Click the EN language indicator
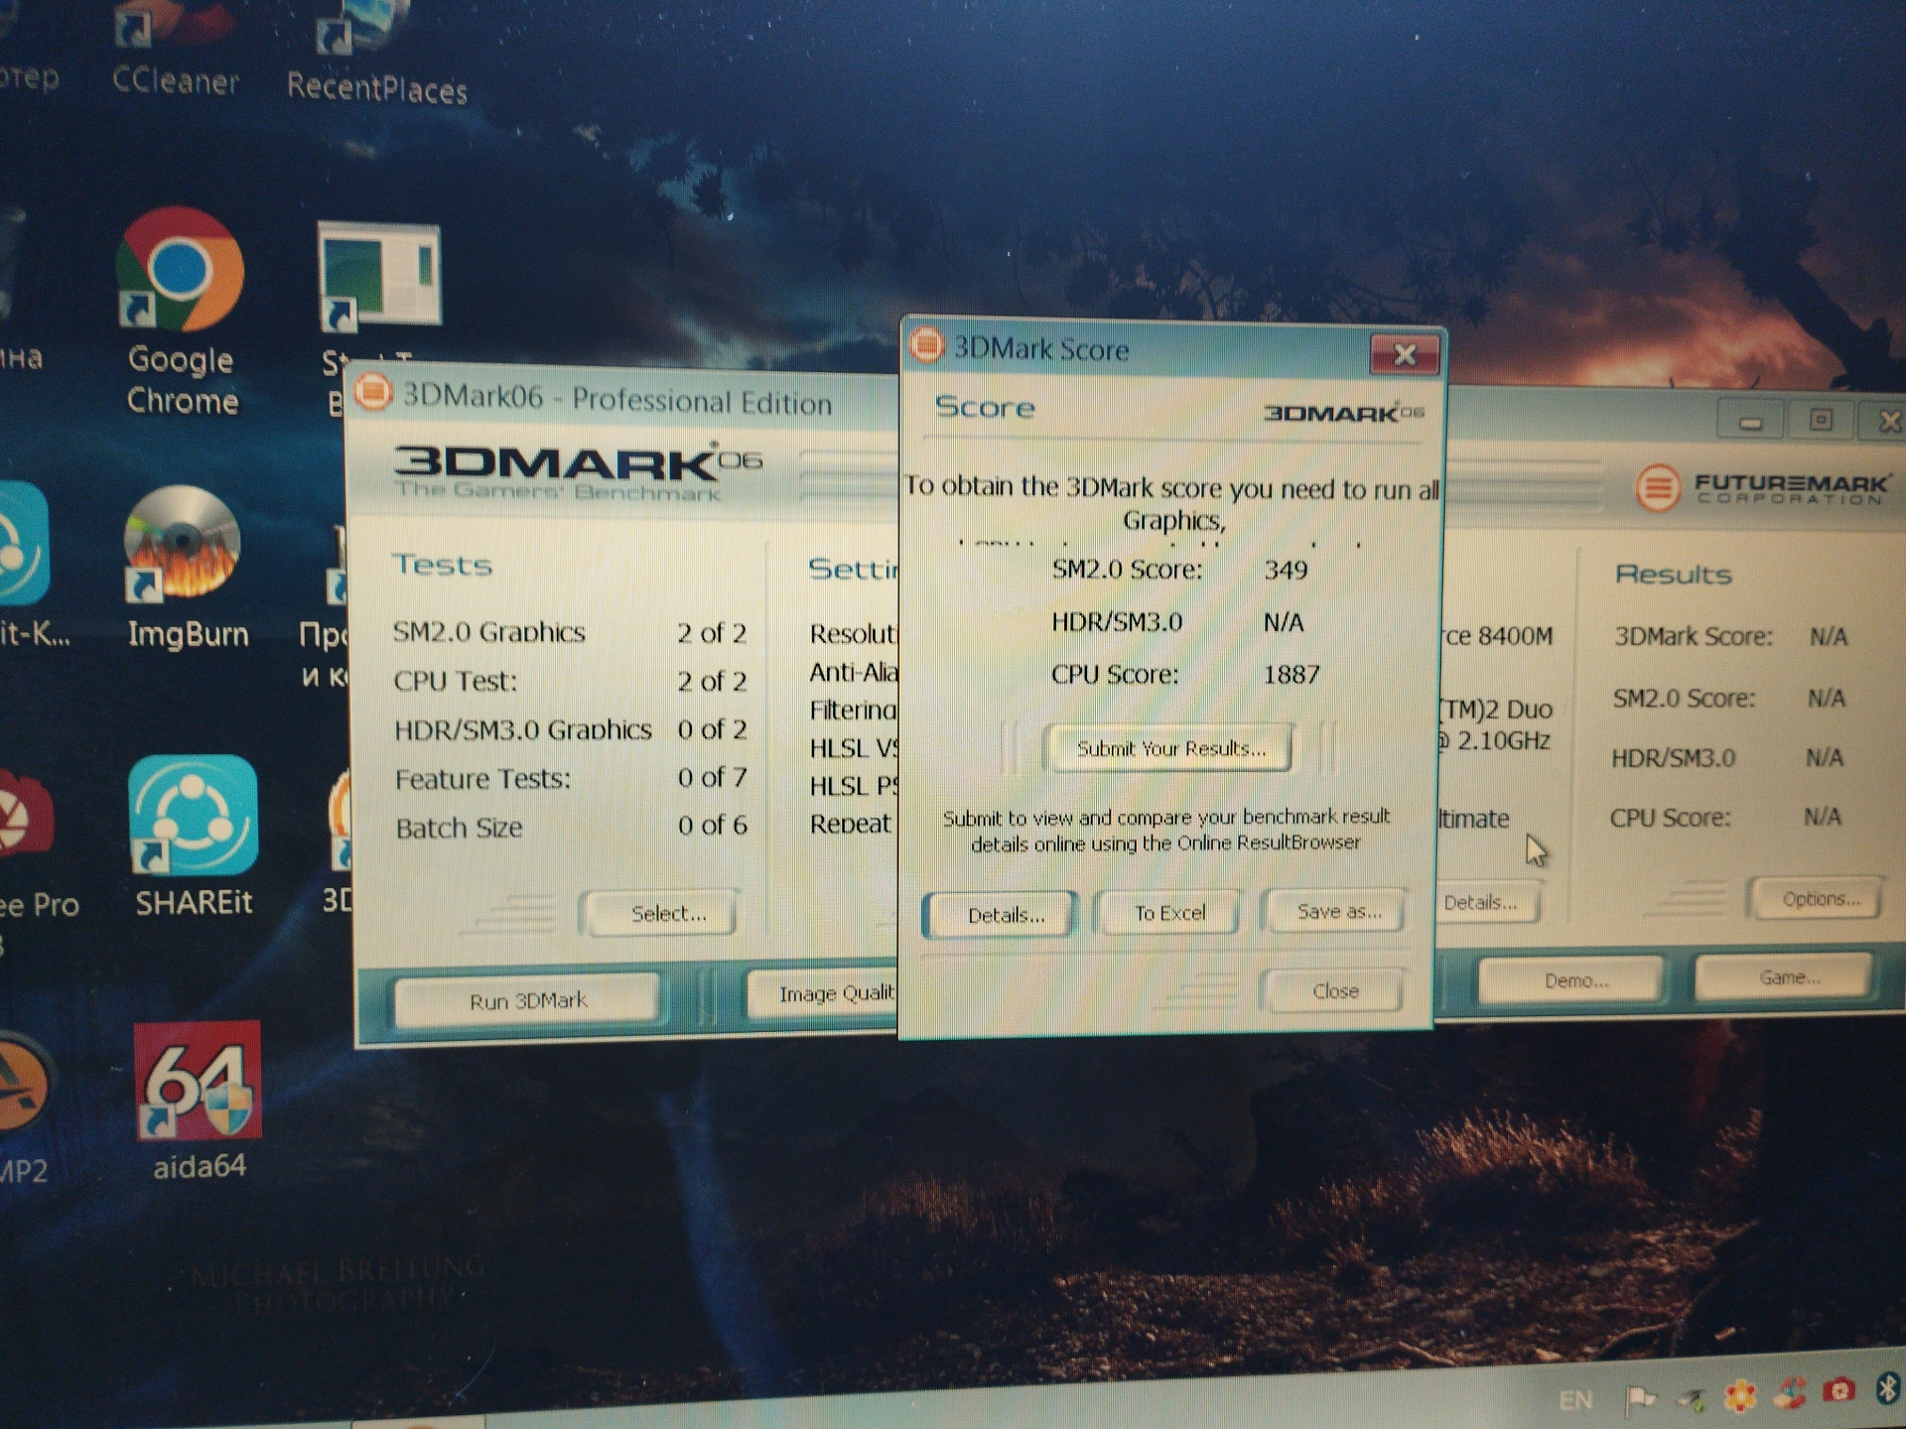This screenshot has width=1906, height=1429. click(1575, 1399)
